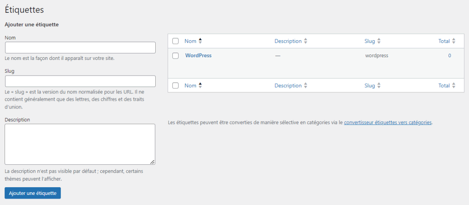Open convertisseur étiquettes vers catégories link
The height and width of the screenshot is (205, 469).
tap(387, 123)
